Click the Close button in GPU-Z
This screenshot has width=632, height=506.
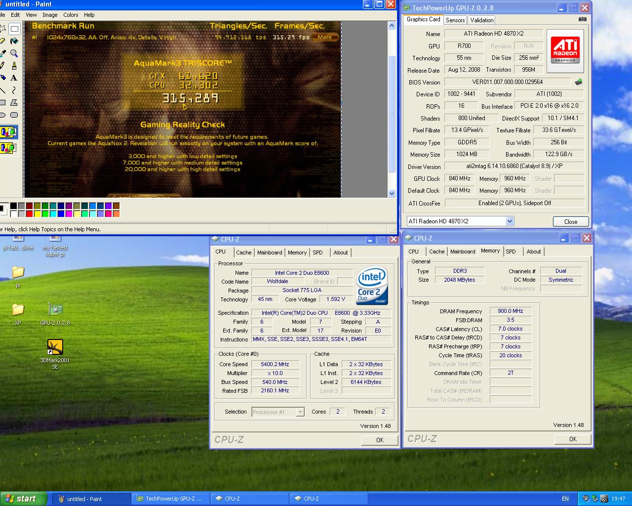(x=570, y=221)
